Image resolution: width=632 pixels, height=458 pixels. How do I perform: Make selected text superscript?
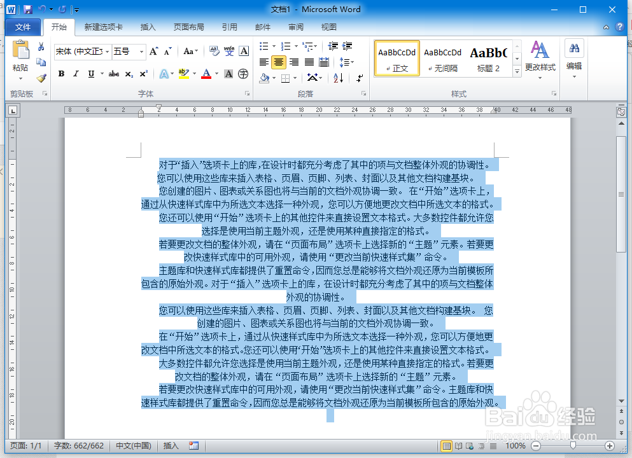pos(144,73)
